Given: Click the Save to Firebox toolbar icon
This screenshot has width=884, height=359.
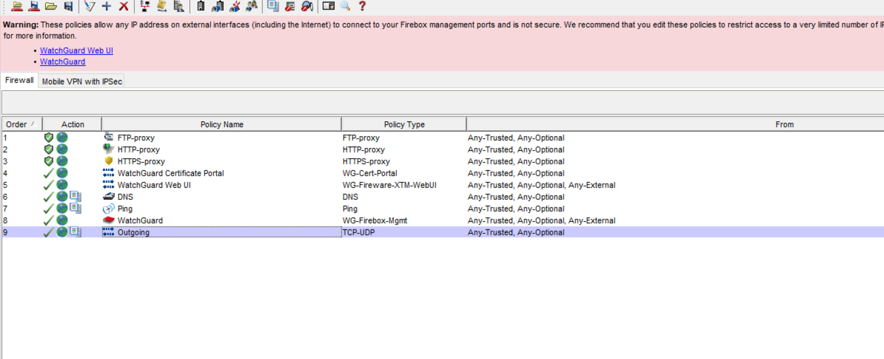Looking at the screenshot, I should click(34, 6).
